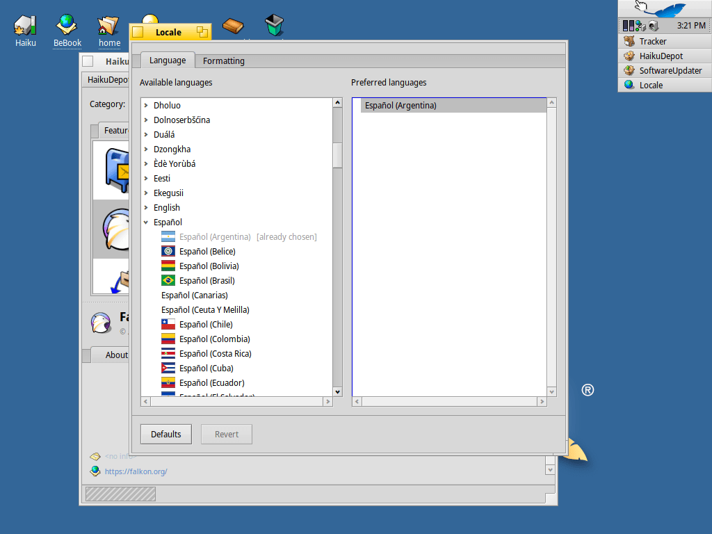Image resolution: width=712 pixels, height=534 pixels.
Task: Click the Belize flag icon
Action: click(x=168, y=251)
